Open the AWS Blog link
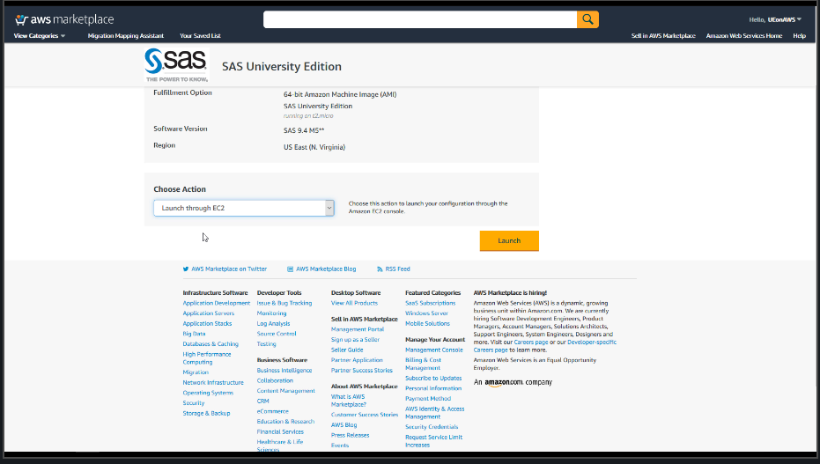This screenshot has height=464, width=820. coord(344,424)
